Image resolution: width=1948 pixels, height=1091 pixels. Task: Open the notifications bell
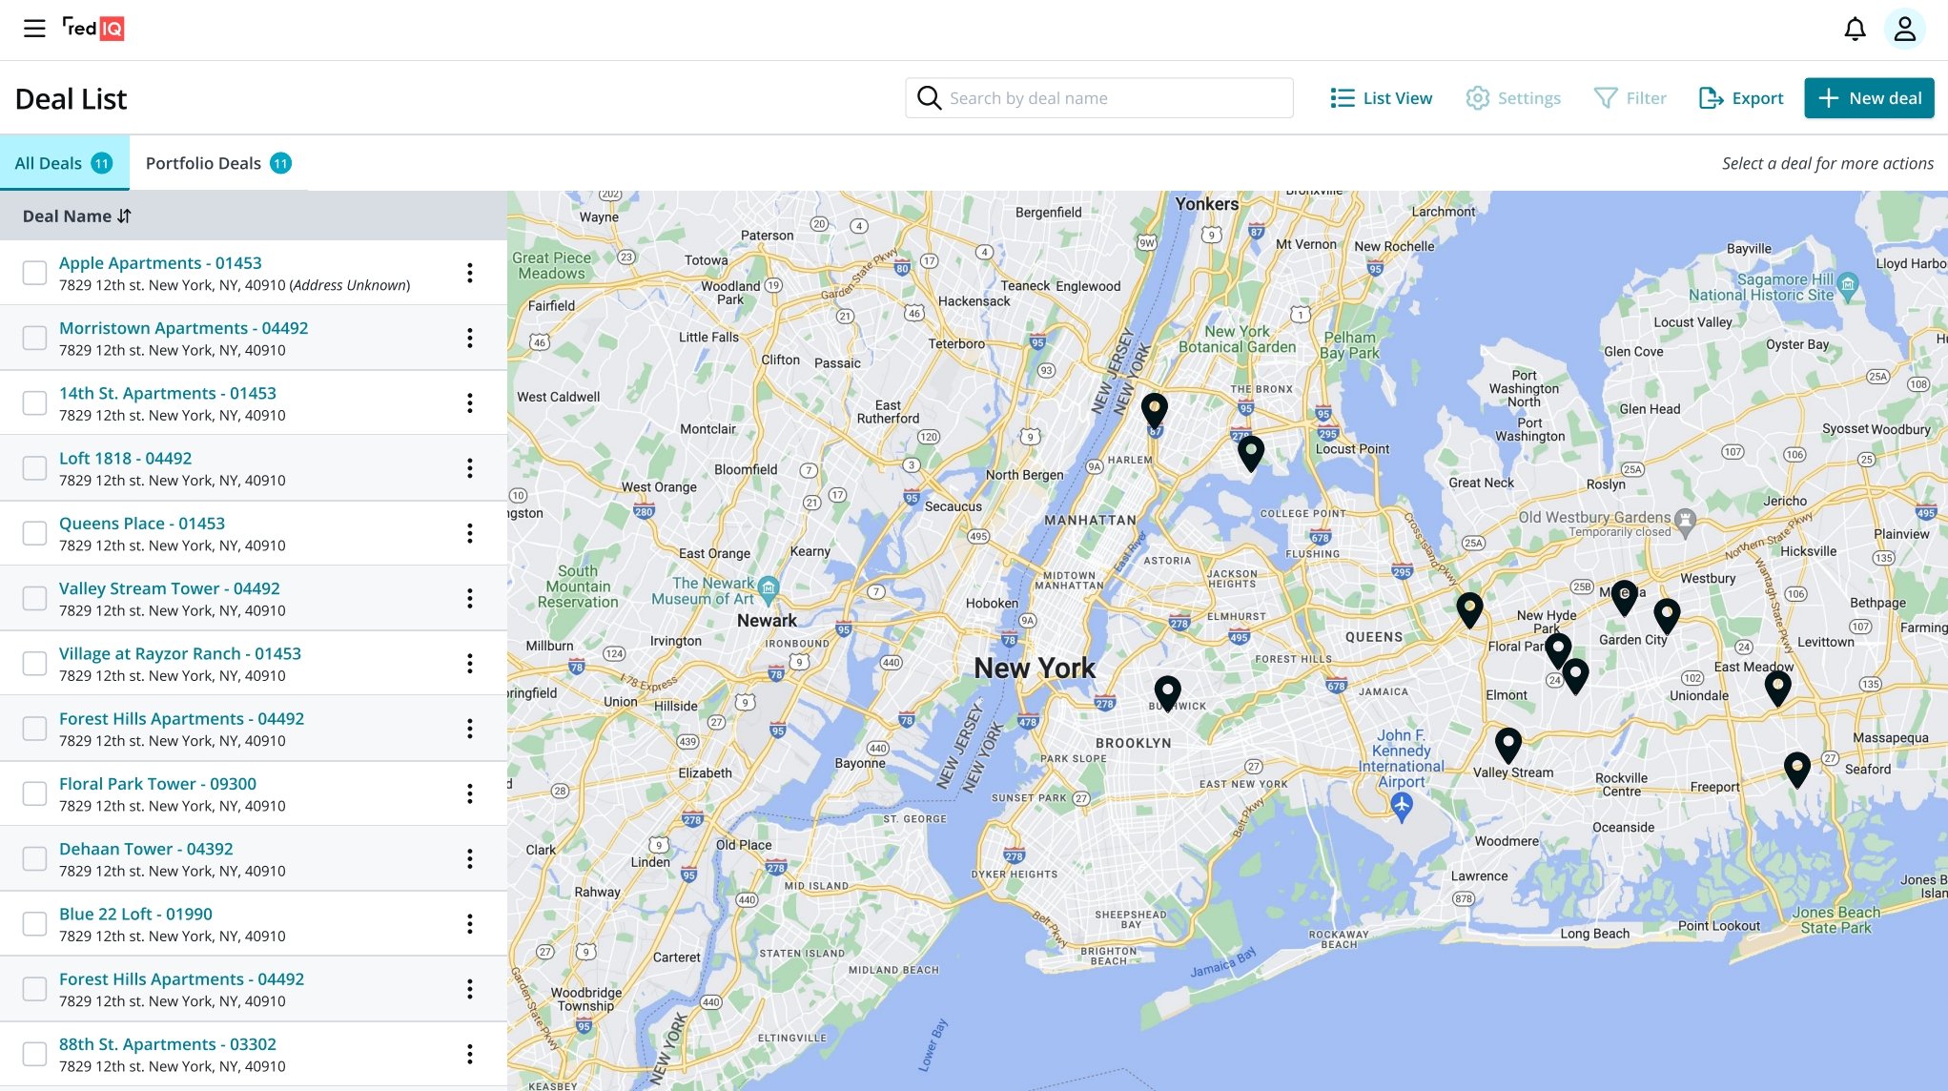(1855, 30)
